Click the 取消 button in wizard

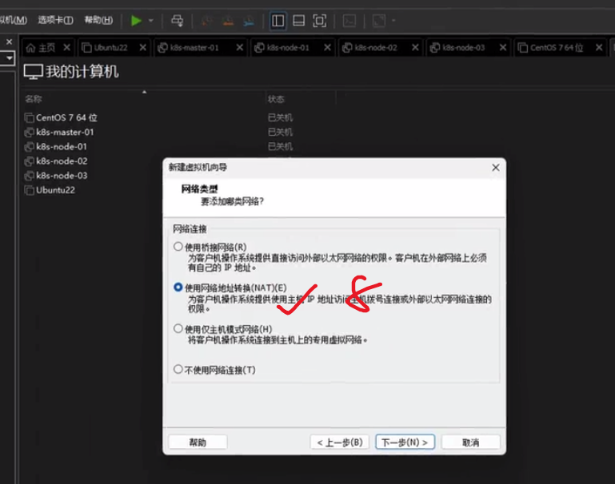tap(470, 442)
